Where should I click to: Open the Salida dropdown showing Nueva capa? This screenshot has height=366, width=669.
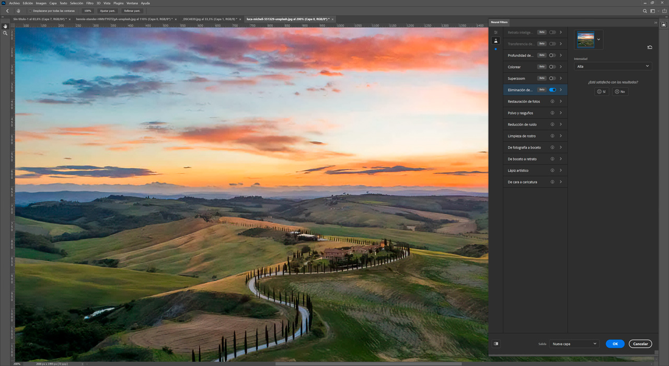point(573,344)
